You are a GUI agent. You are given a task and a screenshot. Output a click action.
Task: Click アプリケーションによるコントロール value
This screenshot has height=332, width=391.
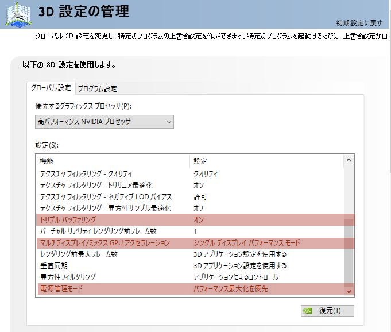click(x=236, y=277)
